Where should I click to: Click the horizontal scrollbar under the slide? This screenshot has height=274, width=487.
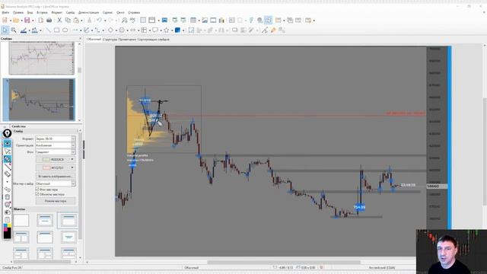tap(284, 263)
